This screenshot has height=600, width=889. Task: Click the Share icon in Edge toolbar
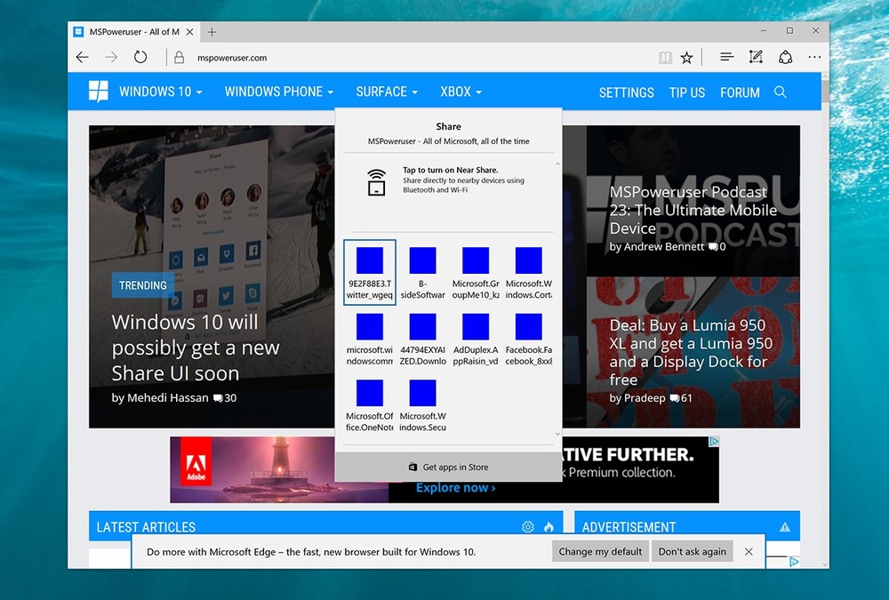click(x=785, y=57)
